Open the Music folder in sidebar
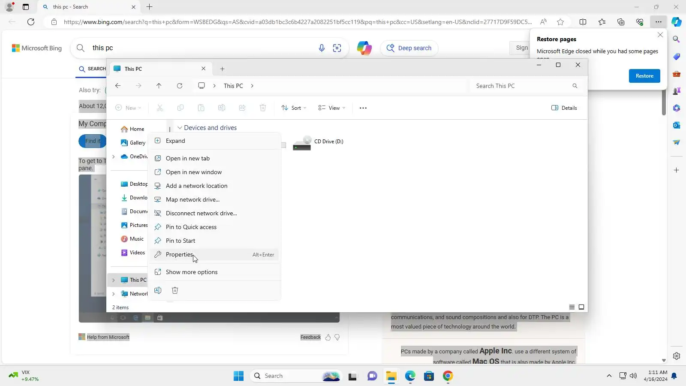The height and width of the screenshot is (386, 686). [132, 239]
